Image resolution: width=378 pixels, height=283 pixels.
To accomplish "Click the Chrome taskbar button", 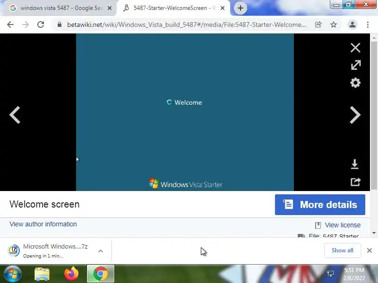I will pos(101,274).
